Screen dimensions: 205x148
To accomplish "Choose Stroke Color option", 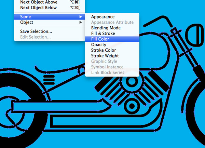I will (112, 50).
